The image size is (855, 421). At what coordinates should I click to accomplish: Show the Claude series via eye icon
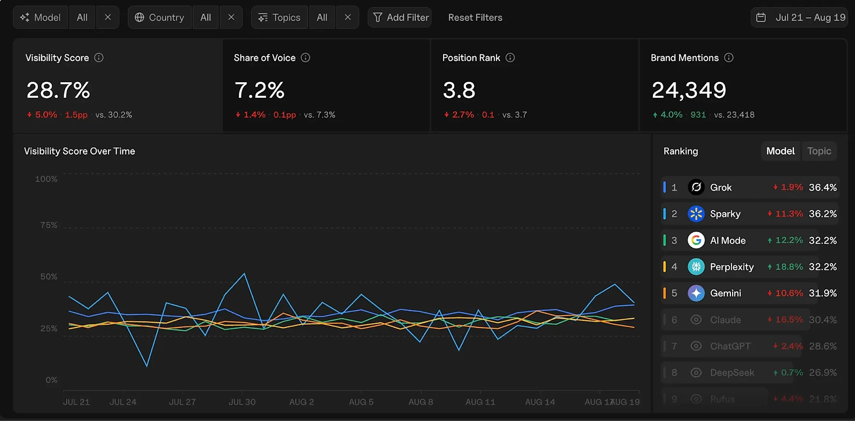[696, 319]
